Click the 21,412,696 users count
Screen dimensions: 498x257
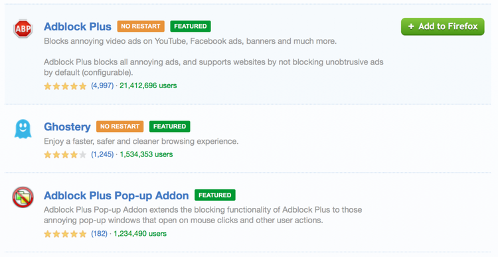[148, 85]
